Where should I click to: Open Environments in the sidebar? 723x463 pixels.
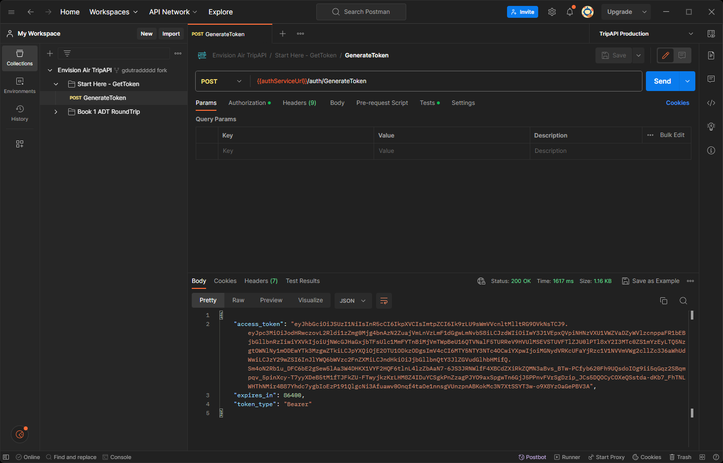click(x=20, y=85)
